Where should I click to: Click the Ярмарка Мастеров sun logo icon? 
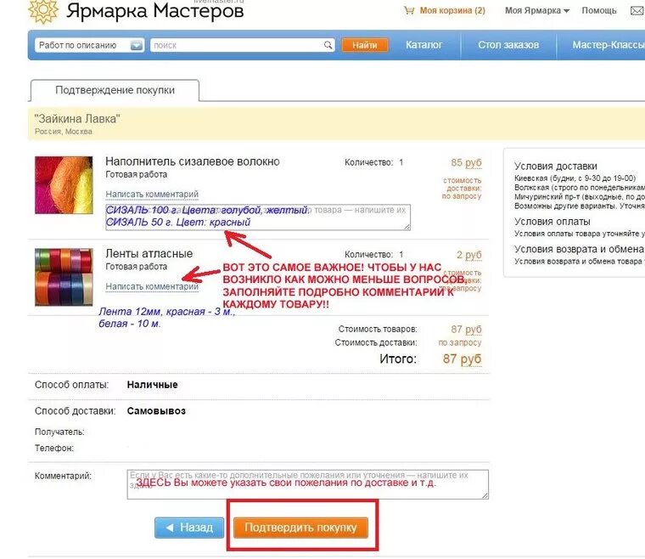pyautogui.click(x=43, y=11)
